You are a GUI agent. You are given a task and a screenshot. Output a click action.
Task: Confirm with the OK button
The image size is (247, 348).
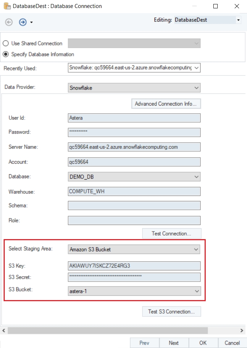203,343
